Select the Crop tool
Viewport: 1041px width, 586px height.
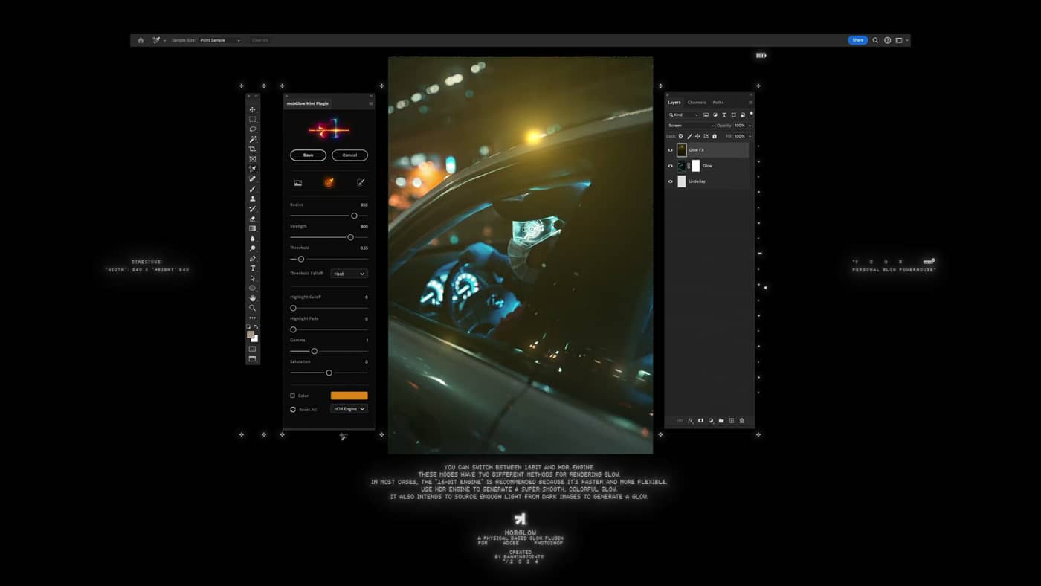click(x=252, y=148)
